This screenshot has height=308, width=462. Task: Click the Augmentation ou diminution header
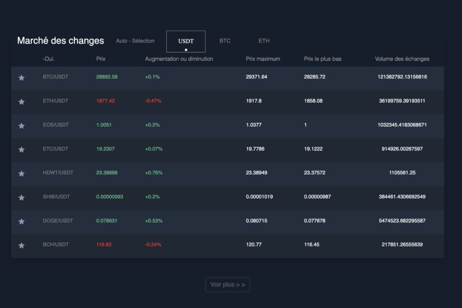pos(179,59)
